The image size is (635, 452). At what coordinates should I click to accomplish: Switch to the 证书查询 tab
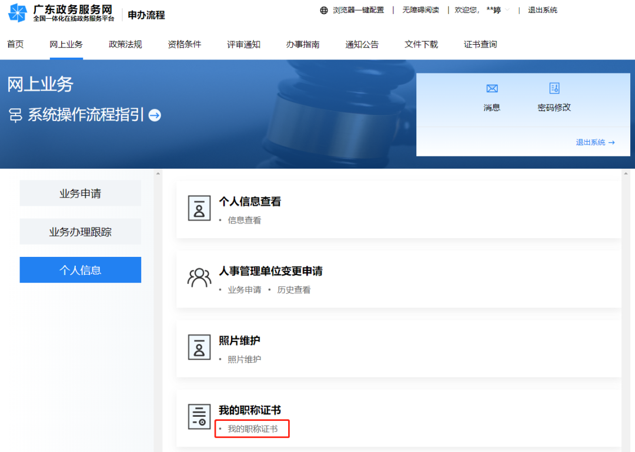[480, 44]
